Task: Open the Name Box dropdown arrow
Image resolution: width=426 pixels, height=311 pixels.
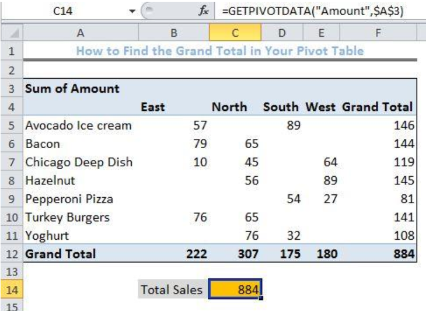Action: (132, 11)
